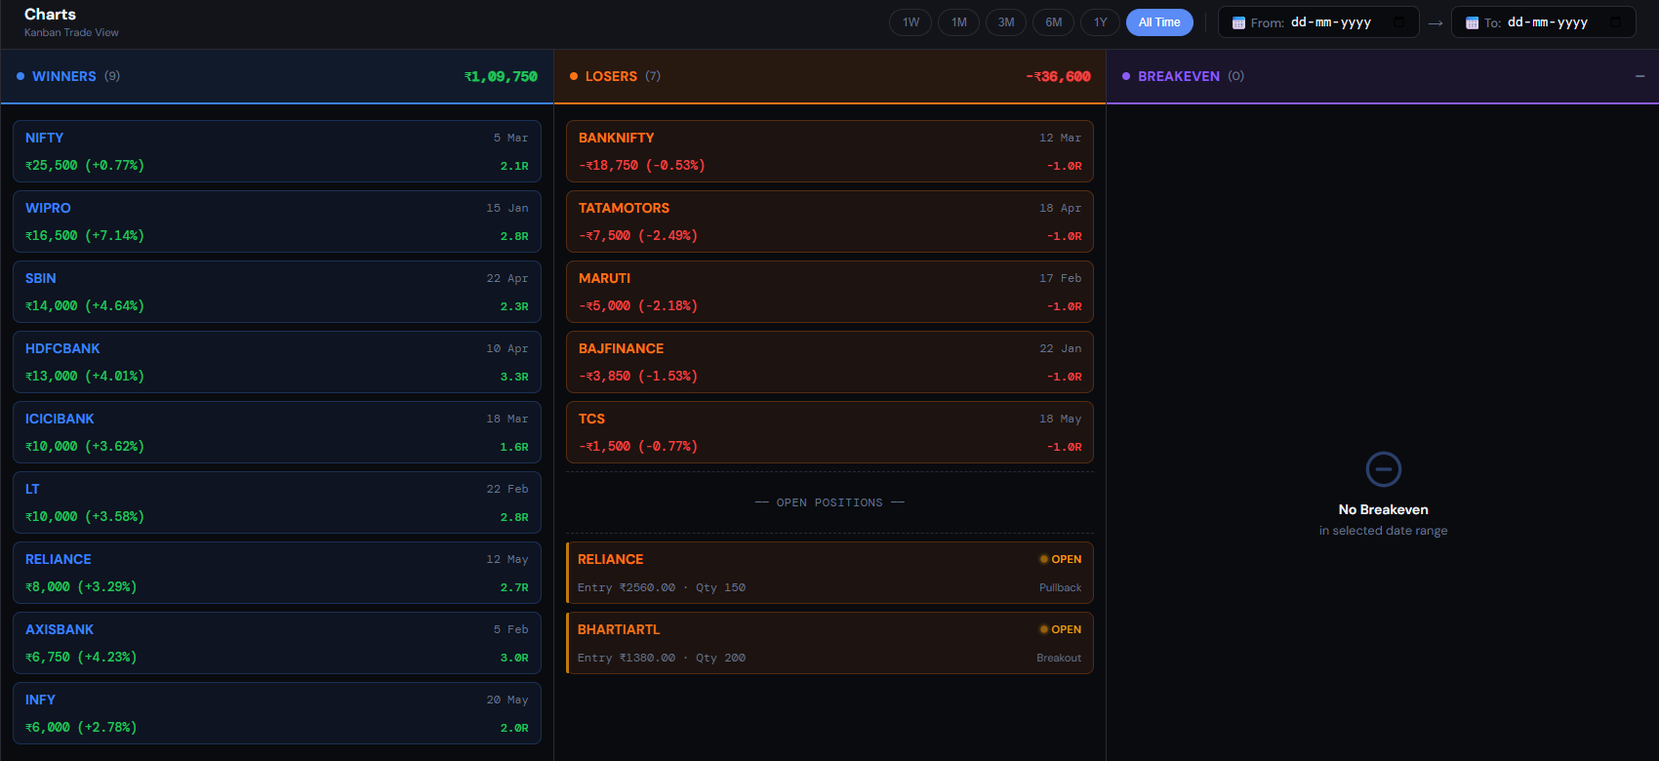Click the OPEN POSITIONS section label
This screenshot has width=1659, height=761.
(829, 502)
